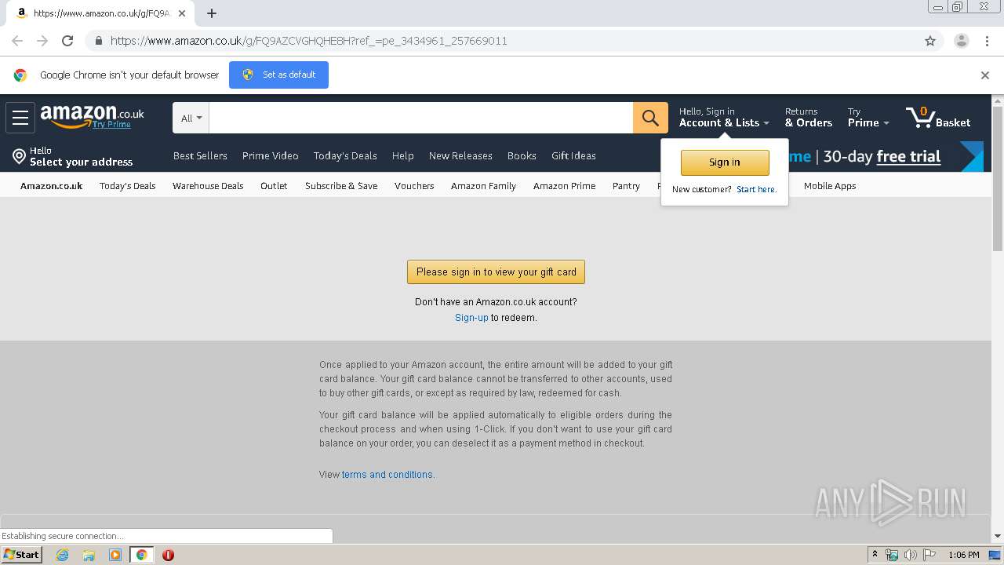
Task: Select Subscribe & Save
Action: [x=341, y=186]
